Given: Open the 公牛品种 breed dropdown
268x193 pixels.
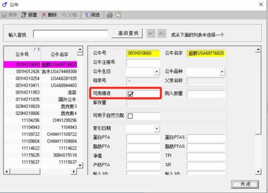Looking at the screenshot, I should click(x=222, y=72).
